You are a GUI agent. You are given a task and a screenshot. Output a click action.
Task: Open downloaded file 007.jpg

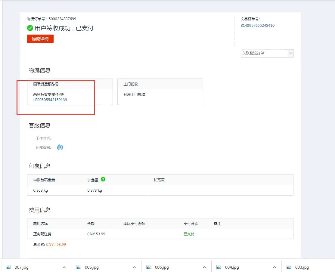point(22,267)
